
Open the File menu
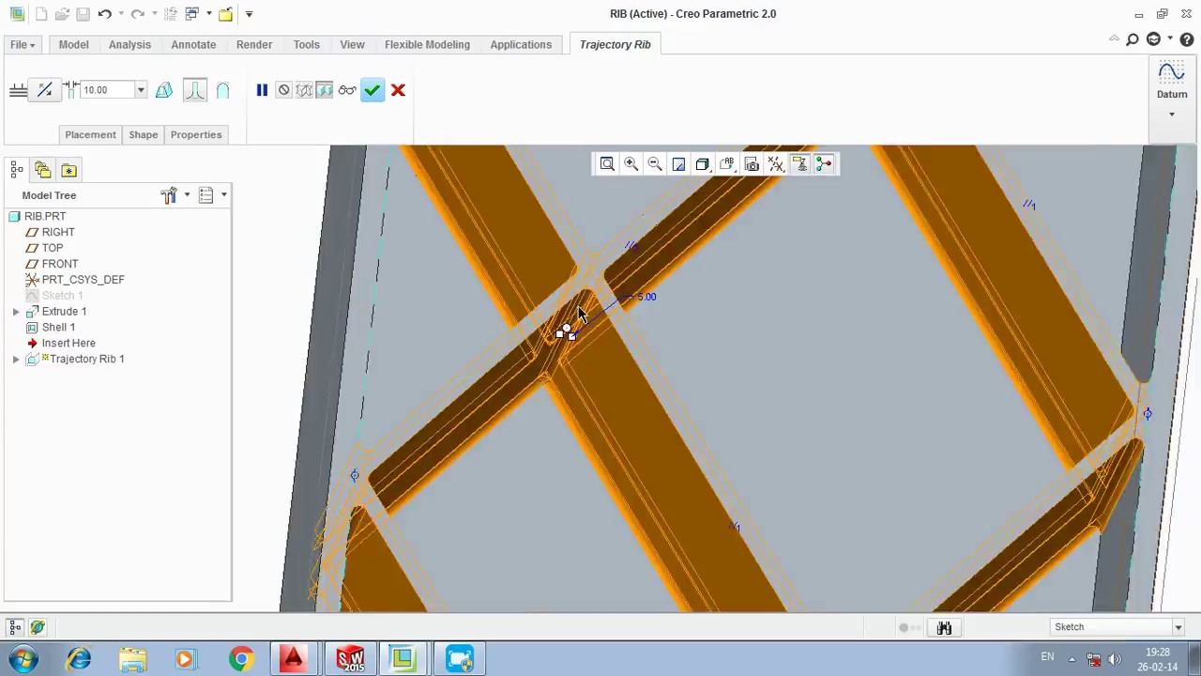click(x=23, y=44)
